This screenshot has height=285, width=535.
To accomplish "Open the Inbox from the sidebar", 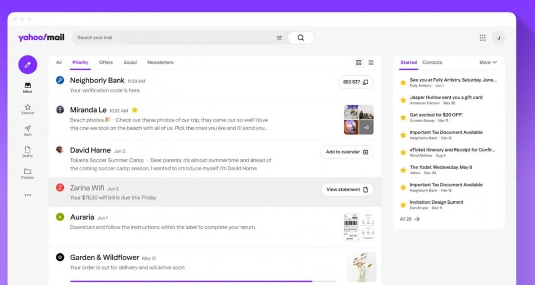I will [x=28, y=88].
